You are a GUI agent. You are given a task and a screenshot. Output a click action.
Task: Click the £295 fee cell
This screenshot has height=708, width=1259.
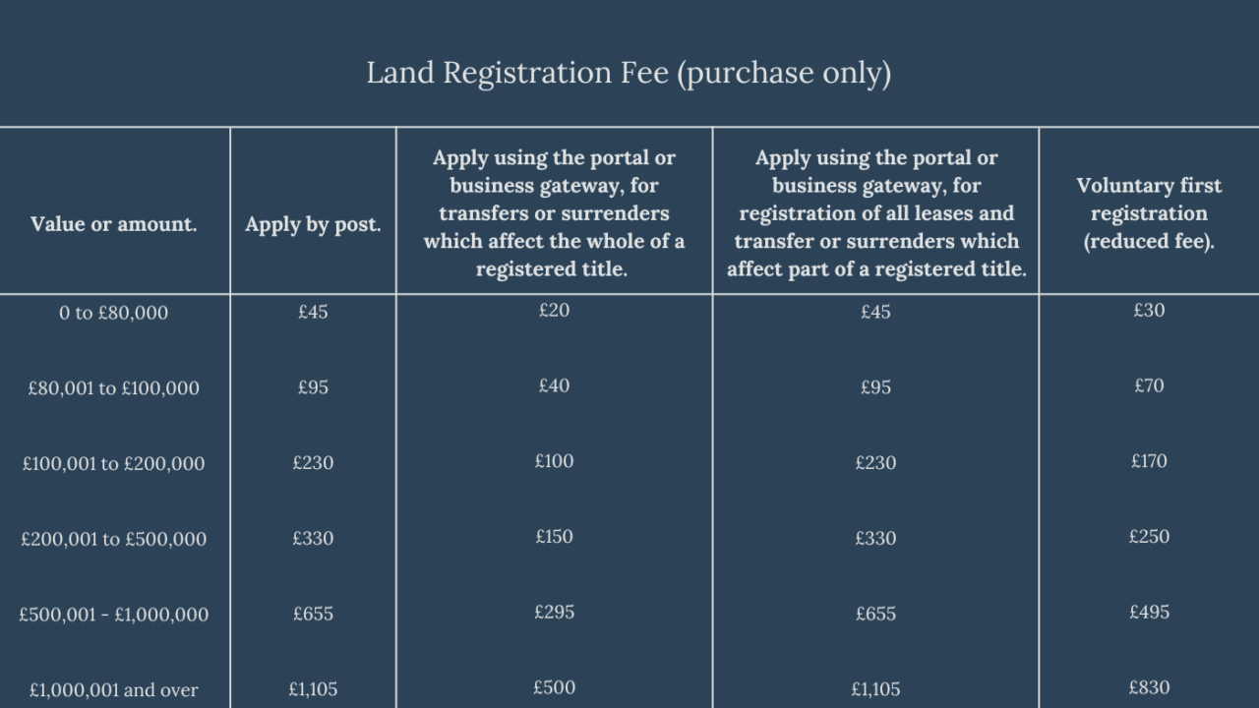tap(554, 612)
